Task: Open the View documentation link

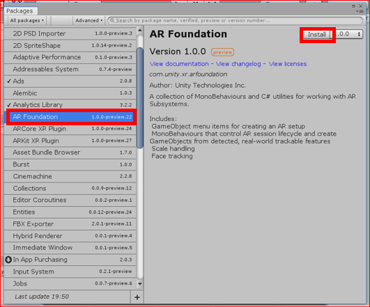Action: coord(179,64)
